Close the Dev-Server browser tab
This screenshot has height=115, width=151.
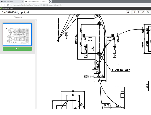point(23,1)
